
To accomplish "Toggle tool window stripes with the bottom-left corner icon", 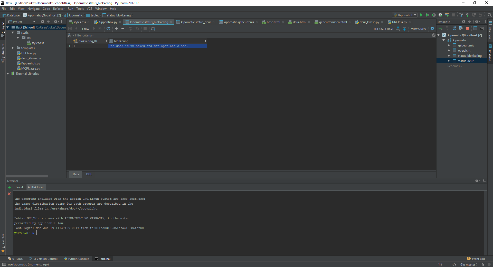I will pyautogui.click(x=4, y=264).
